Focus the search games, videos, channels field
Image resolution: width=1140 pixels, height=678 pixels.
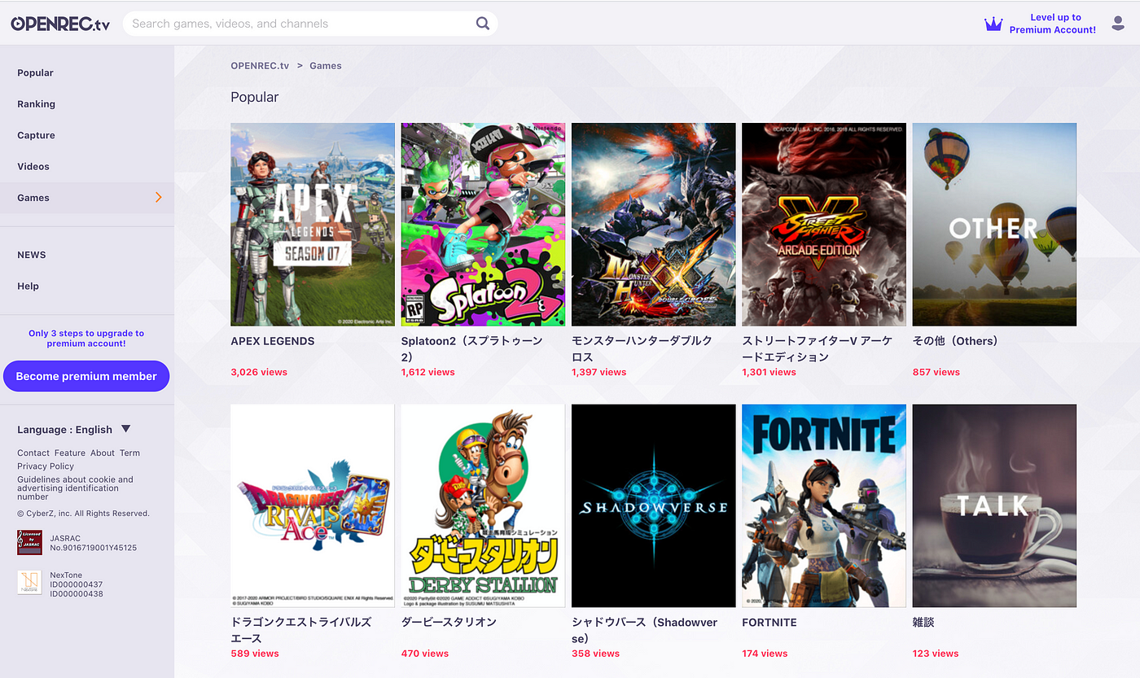click(309, 24)
